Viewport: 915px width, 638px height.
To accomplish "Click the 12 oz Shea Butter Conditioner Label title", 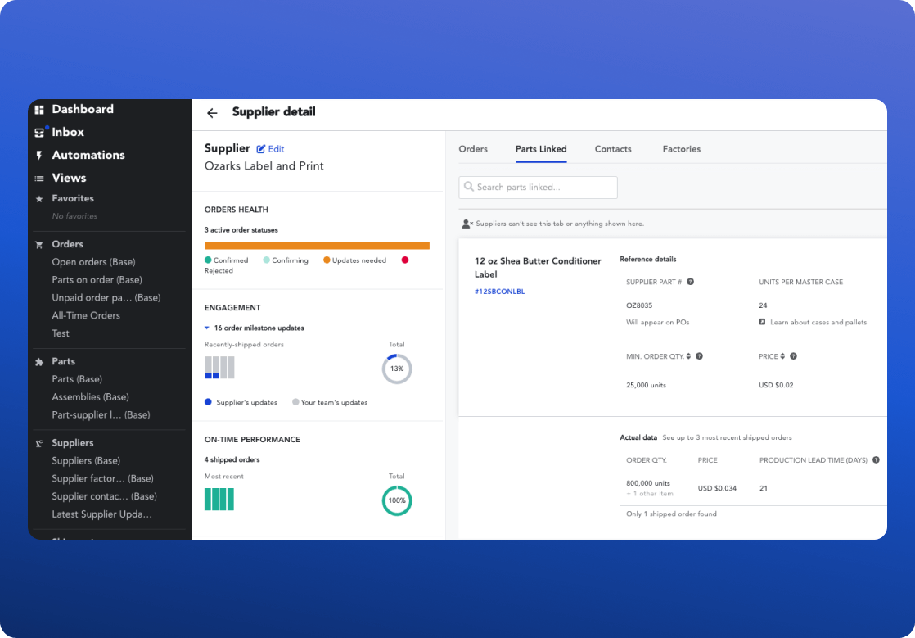I will click(x=538, y=267).
